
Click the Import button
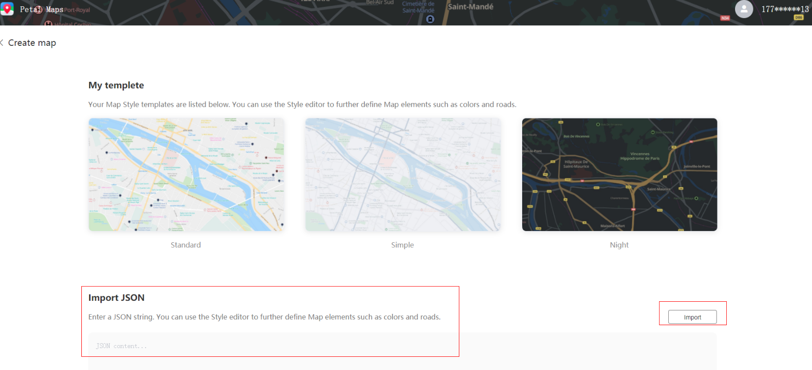(692, 317)
